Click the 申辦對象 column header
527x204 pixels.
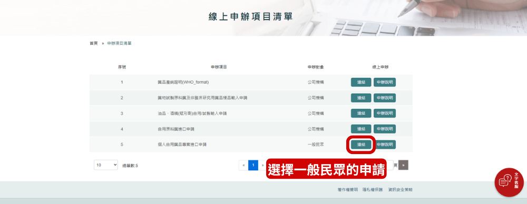tap(316, 67)
